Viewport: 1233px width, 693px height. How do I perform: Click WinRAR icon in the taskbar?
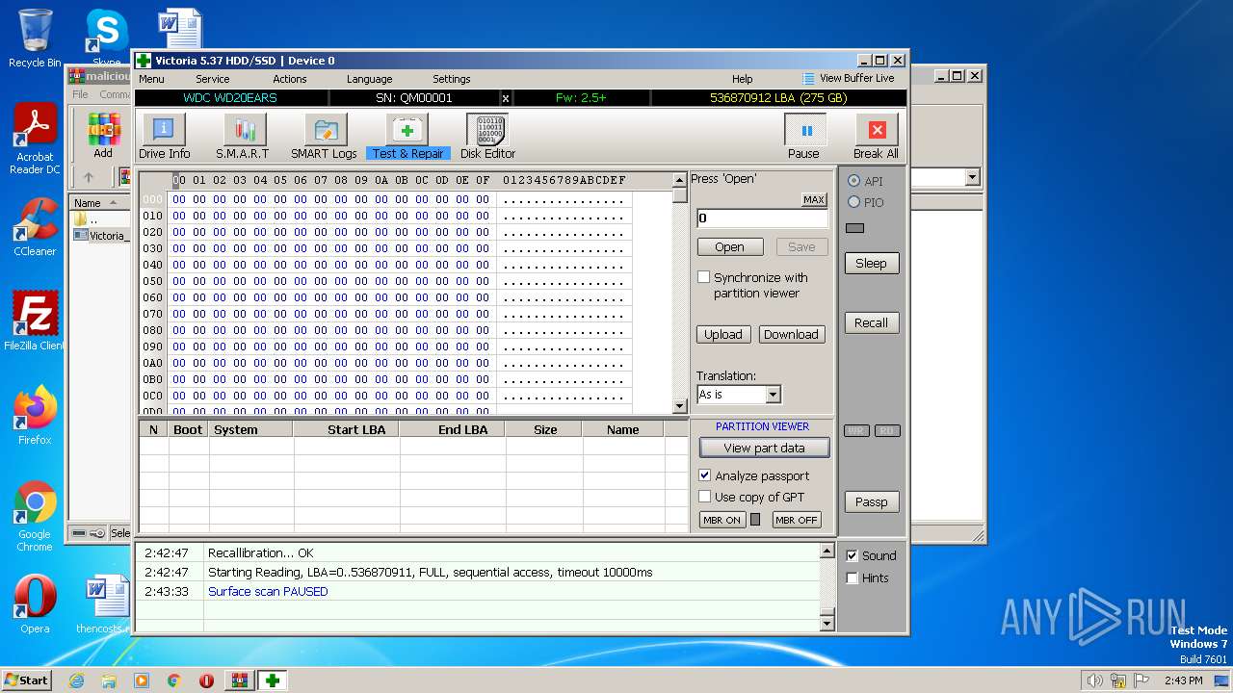click(x=239, y=680)
